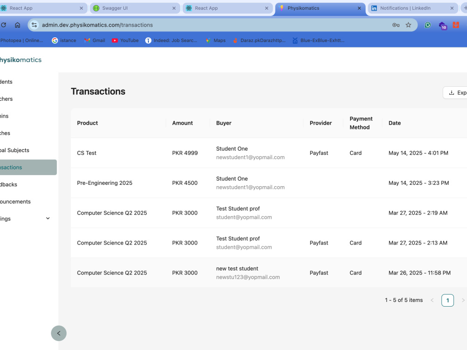This screenshot has height=350, width=467.
Task: Open the Photopea Online bookmark
Action: tap(21, 41)
